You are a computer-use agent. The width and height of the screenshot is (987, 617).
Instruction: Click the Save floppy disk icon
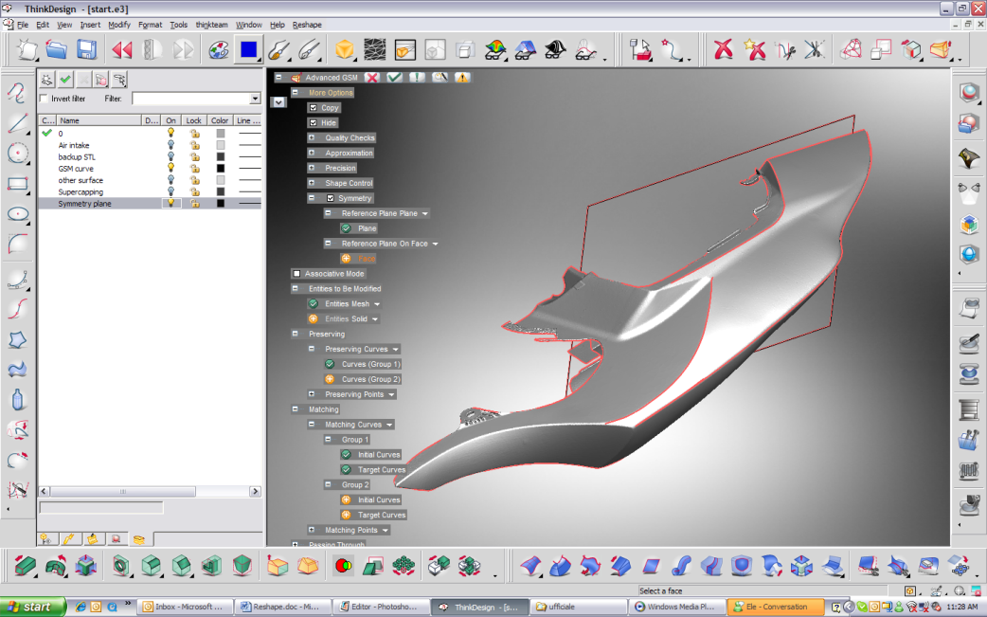(87, 49)
